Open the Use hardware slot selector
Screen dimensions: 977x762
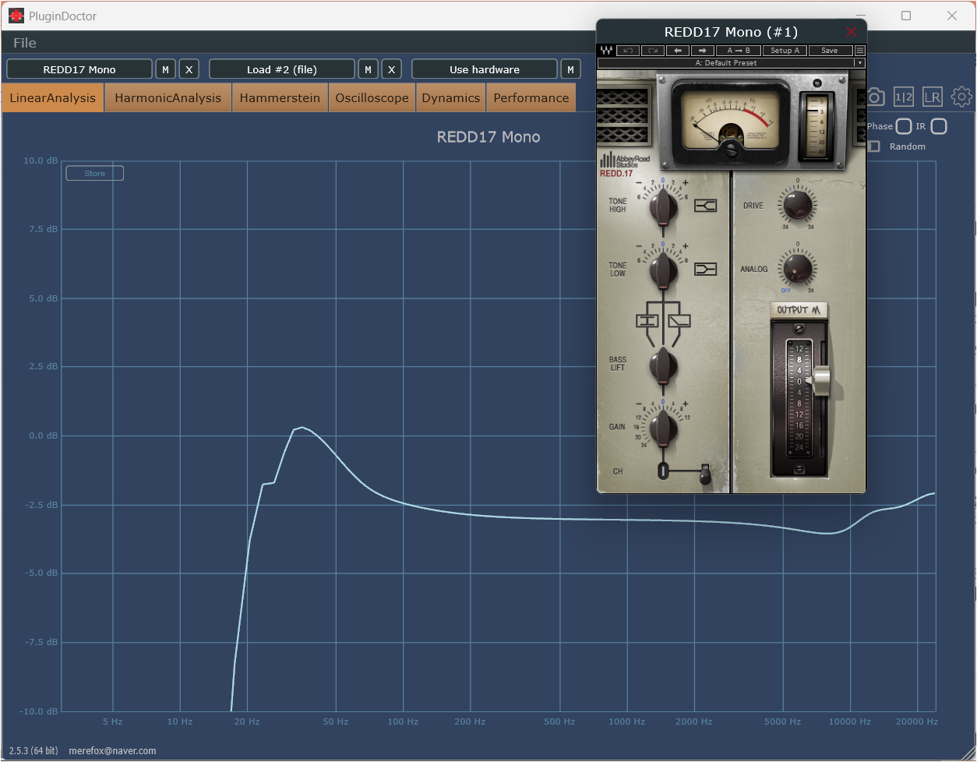[484, 69]
